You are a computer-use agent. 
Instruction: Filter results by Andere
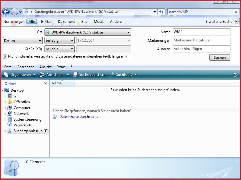pyautogui.click(x=116, y=22)
